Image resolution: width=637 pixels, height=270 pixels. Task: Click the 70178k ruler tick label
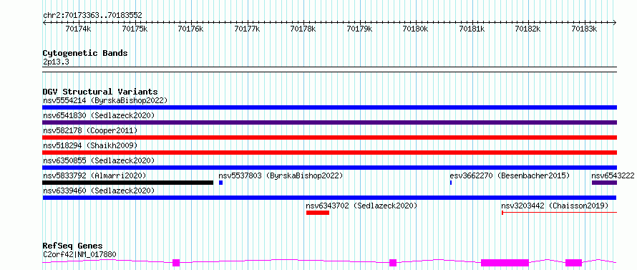303,29
